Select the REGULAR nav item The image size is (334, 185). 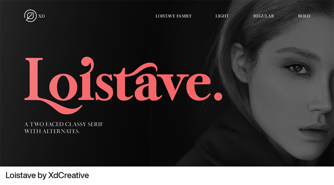(264, 16)
